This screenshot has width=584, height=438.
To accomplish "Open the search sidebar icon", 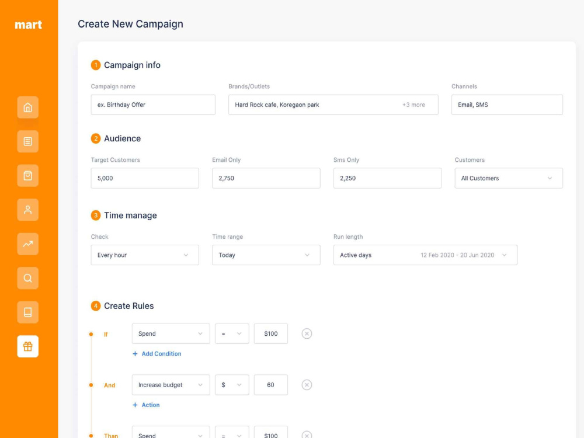I will point(27,278).
